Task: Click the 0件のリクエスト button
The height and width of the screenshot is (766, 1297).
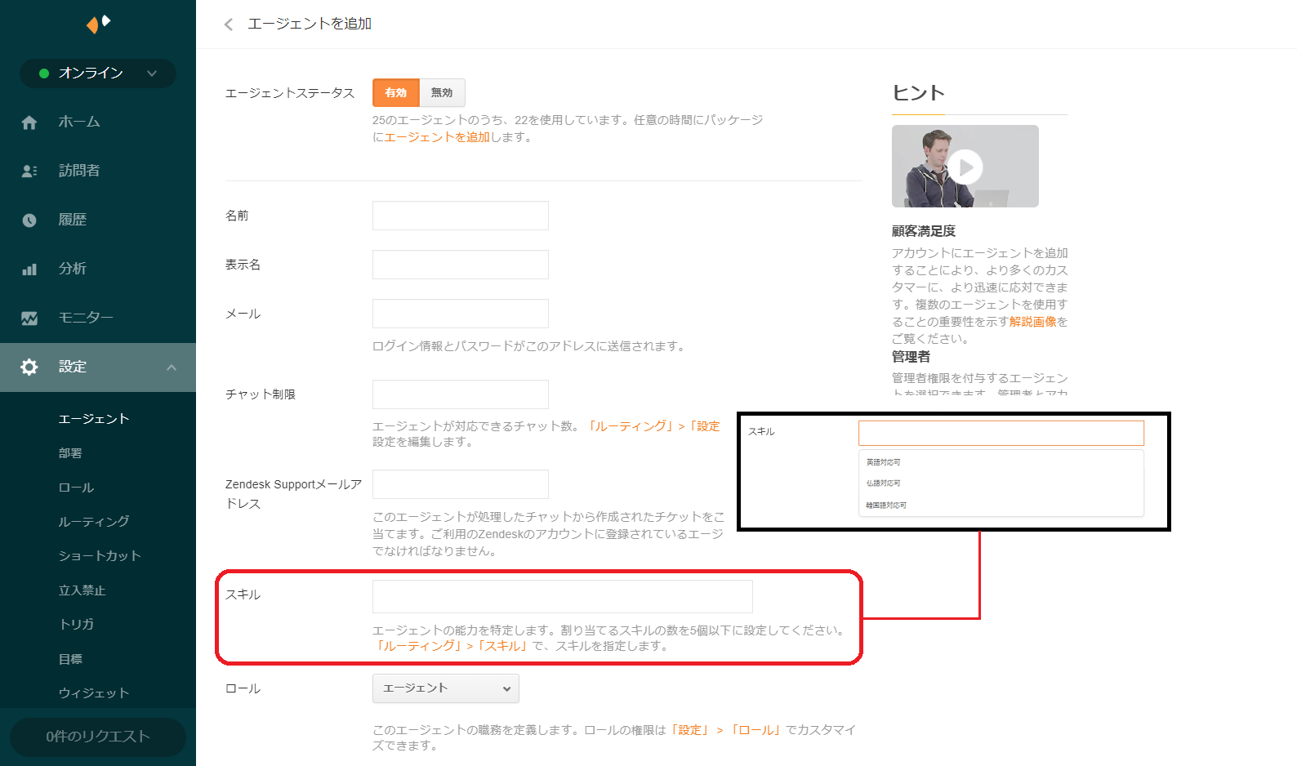Action: (x=98, y=737)
